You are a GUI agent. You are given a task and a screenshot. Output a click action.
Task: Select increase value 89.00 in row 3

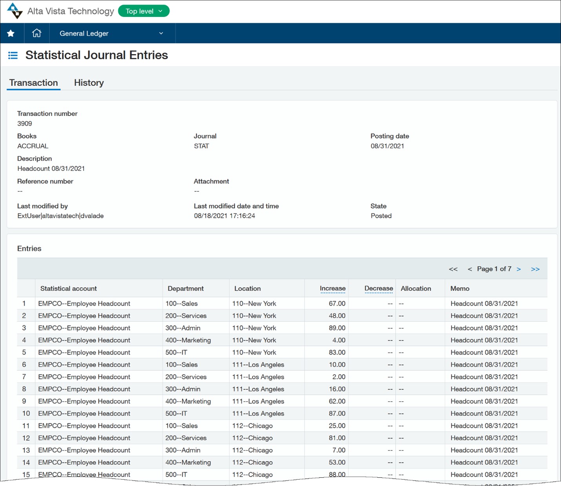337,328
